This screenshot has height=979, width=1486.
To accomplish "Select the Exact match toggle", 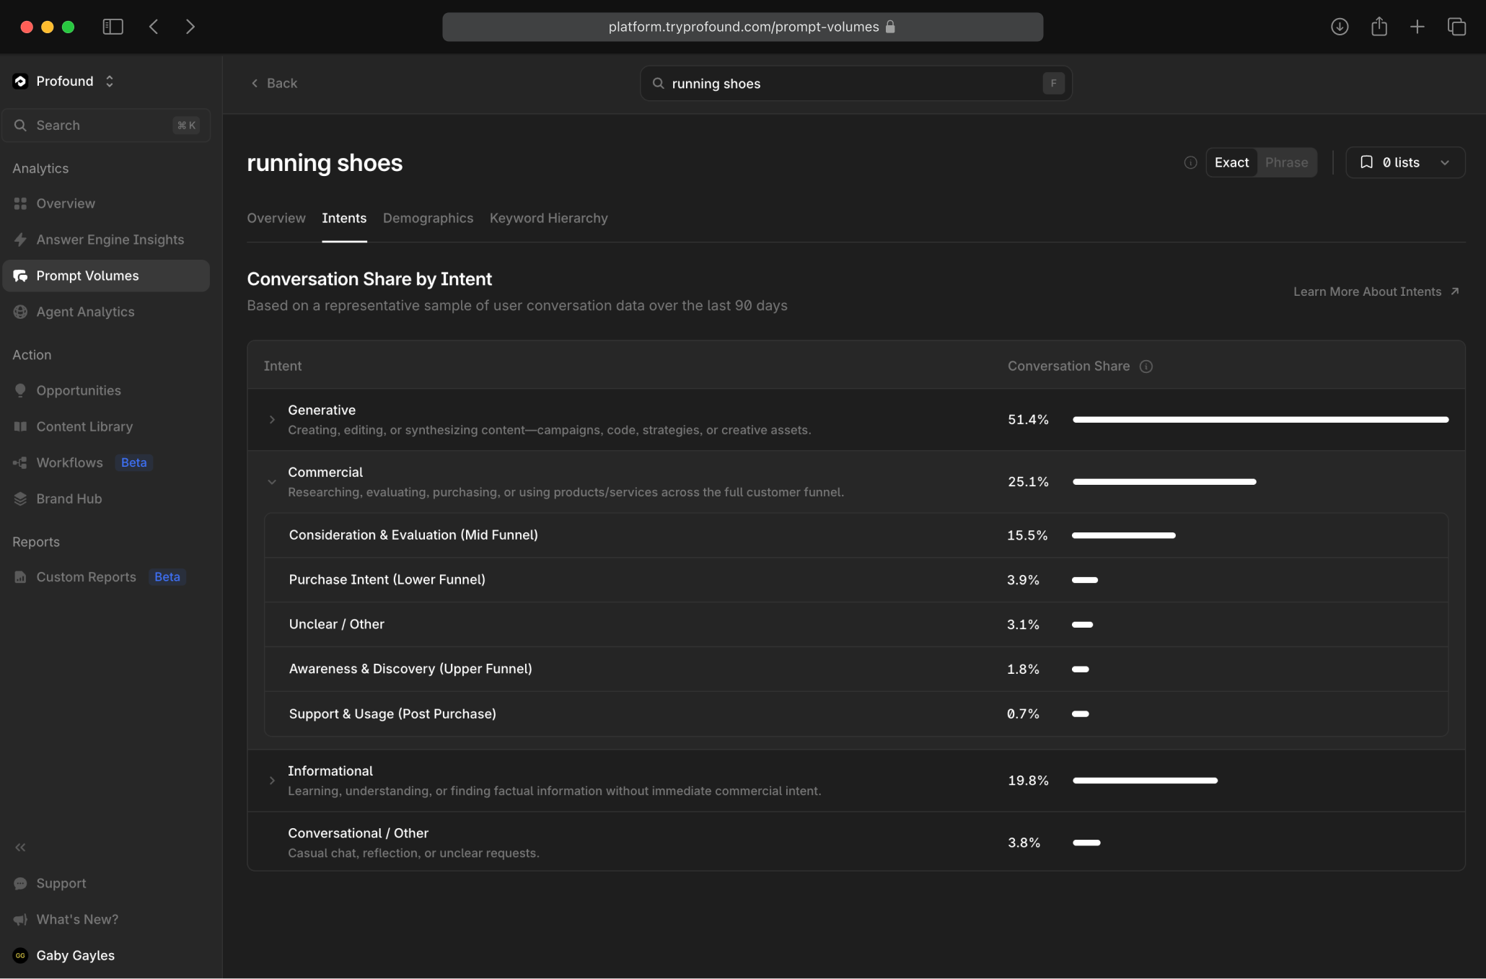I will coord(1231,162).
